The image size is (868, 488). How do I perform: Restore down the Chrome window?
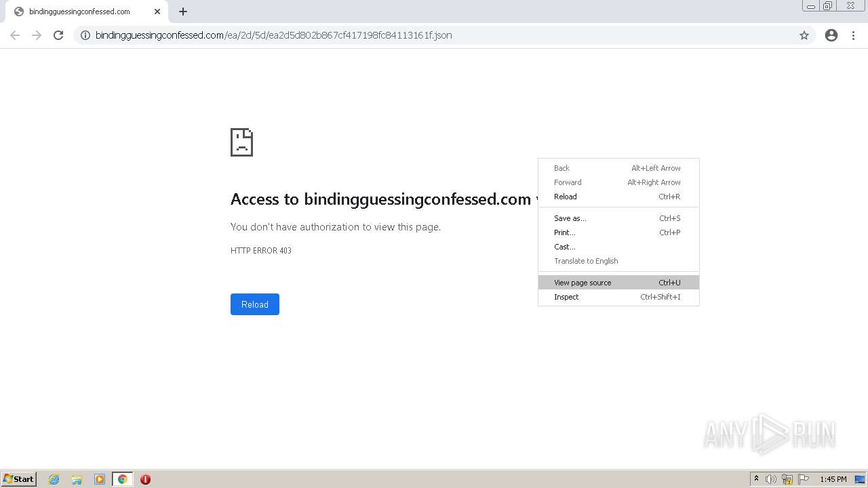[828, 6]
